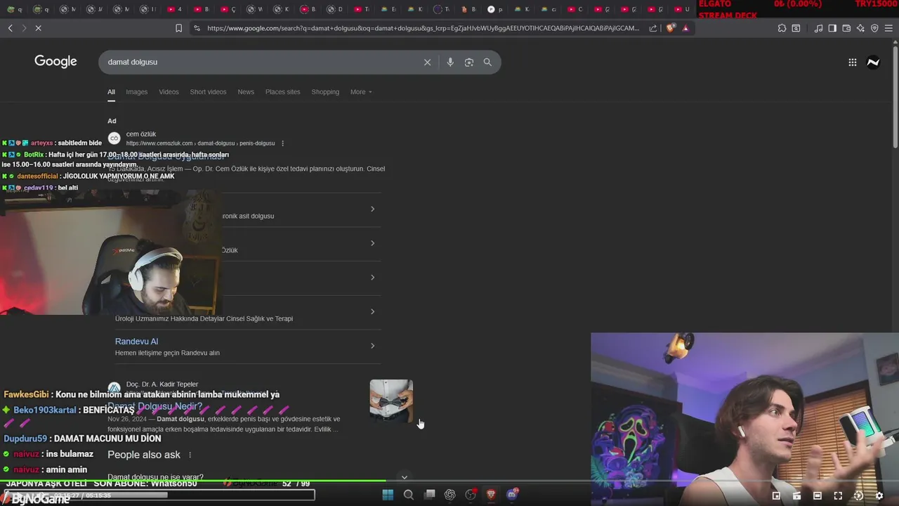The image size is (899, 506).
Task: Toggle the autoplay switch in player controls
Action: click(x=858, y=495)
